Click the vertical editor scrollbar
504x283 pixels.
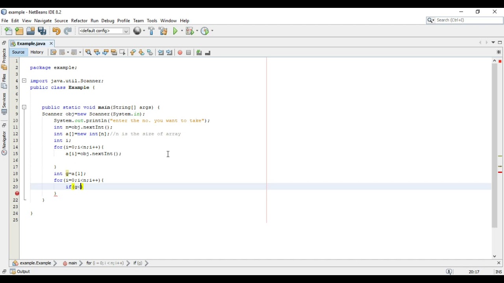click(x=494, y=145)
